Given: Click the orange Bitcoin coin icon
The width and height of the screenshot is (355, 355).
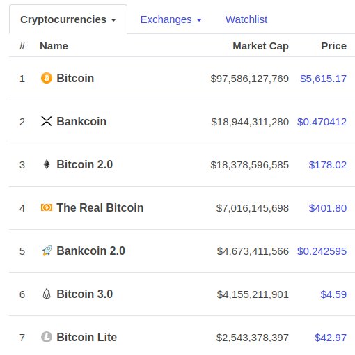Looking at the screenshot, I should point(47,78).
